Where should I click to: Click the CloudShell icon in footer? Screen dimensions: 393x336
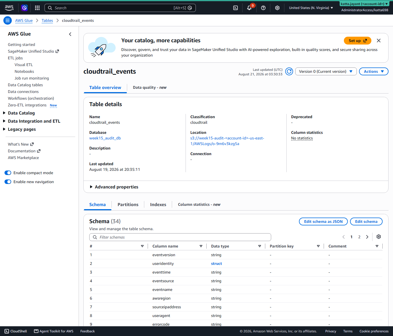pos(7,331)
